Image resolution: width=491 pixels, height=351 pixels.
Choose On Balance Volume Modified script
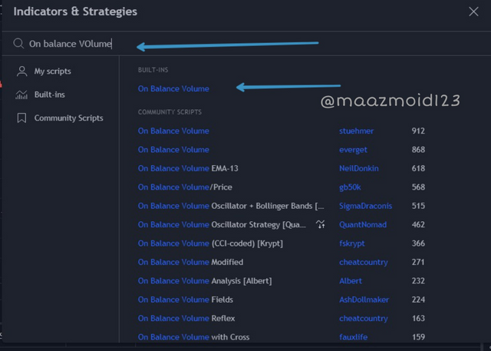pos(190,263)
